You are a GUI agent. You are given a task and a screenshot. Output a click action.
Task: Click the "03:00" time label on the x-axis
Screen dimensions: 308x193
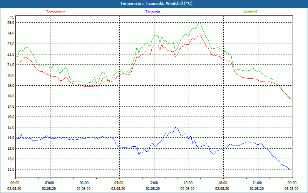[x=50, y=183]
